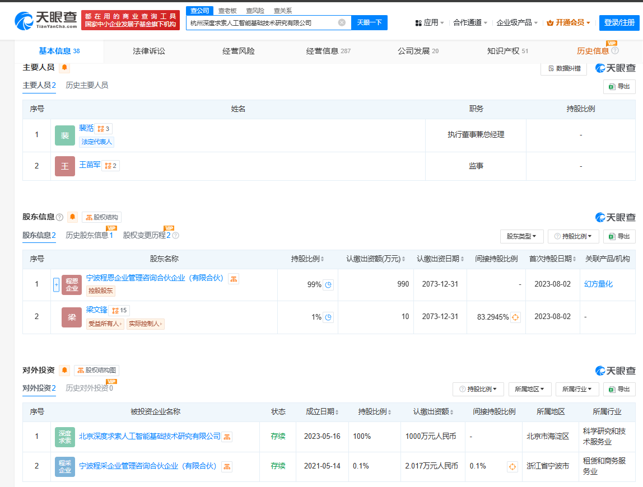Open the 所属地区 filter dropdown

point(529,389)
